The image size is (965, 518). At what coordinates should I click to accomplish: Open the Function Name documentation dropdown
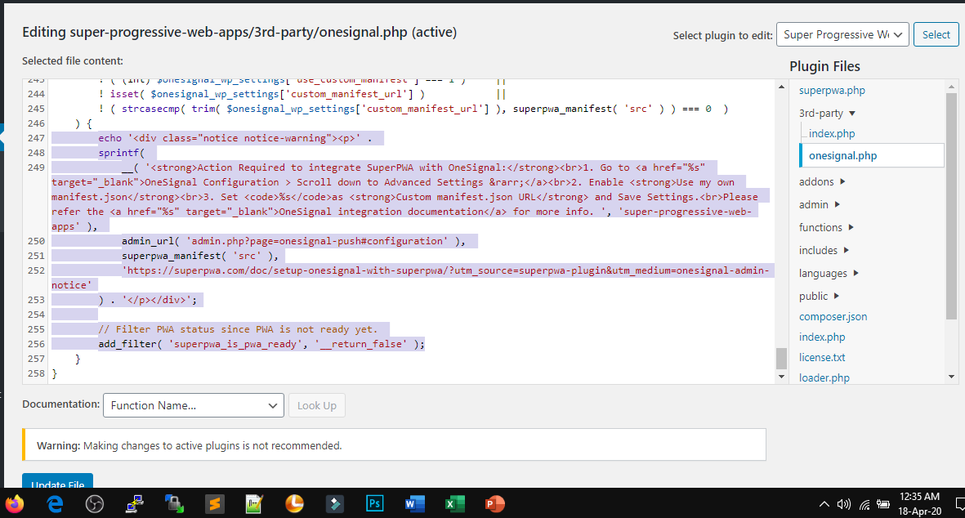click(x=194, y=405)
